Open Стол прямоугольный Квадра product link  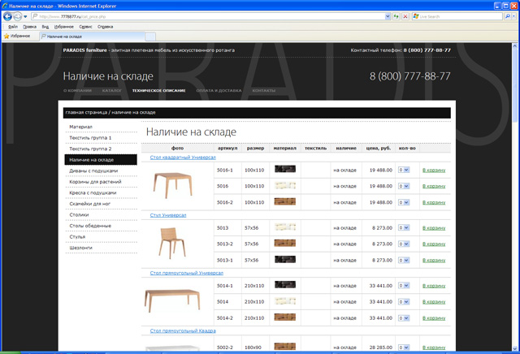(x=183, y=330)
